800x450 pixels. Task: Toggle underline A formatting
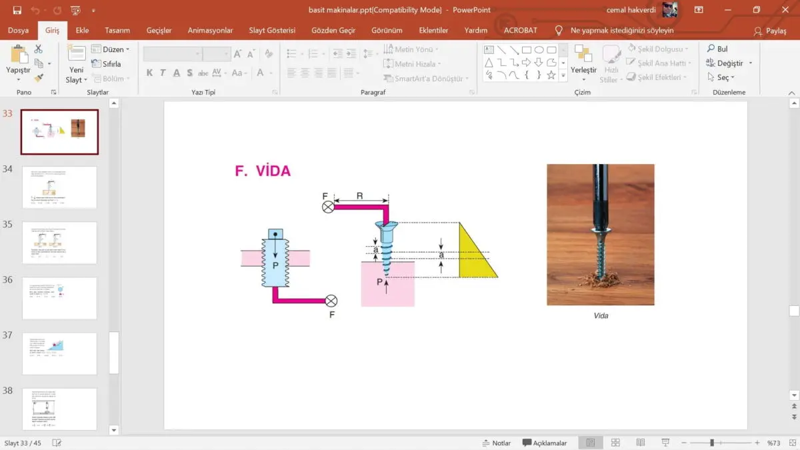tap(177, 73)
